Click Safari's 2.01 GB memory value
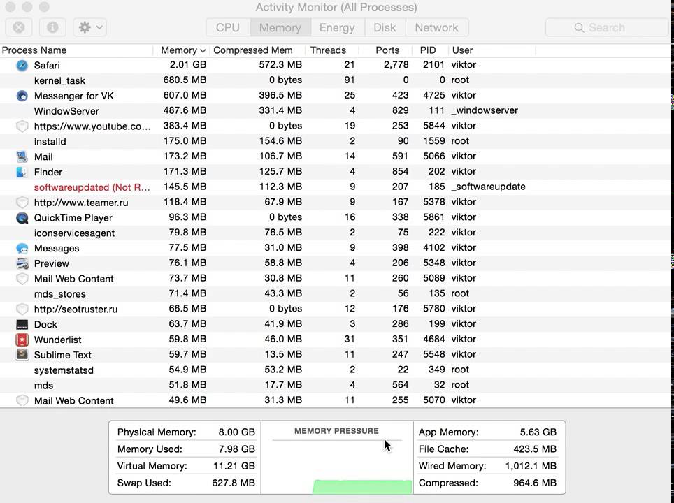This screenshot has height=503, width=674. click(x=188, y=65)
